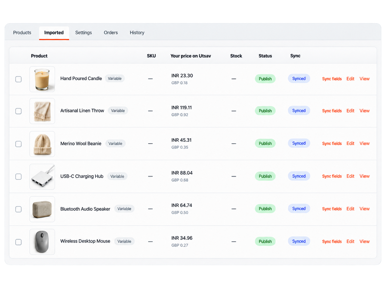
Task: Switch to the Products tab
Action: [x=22, y=33]
